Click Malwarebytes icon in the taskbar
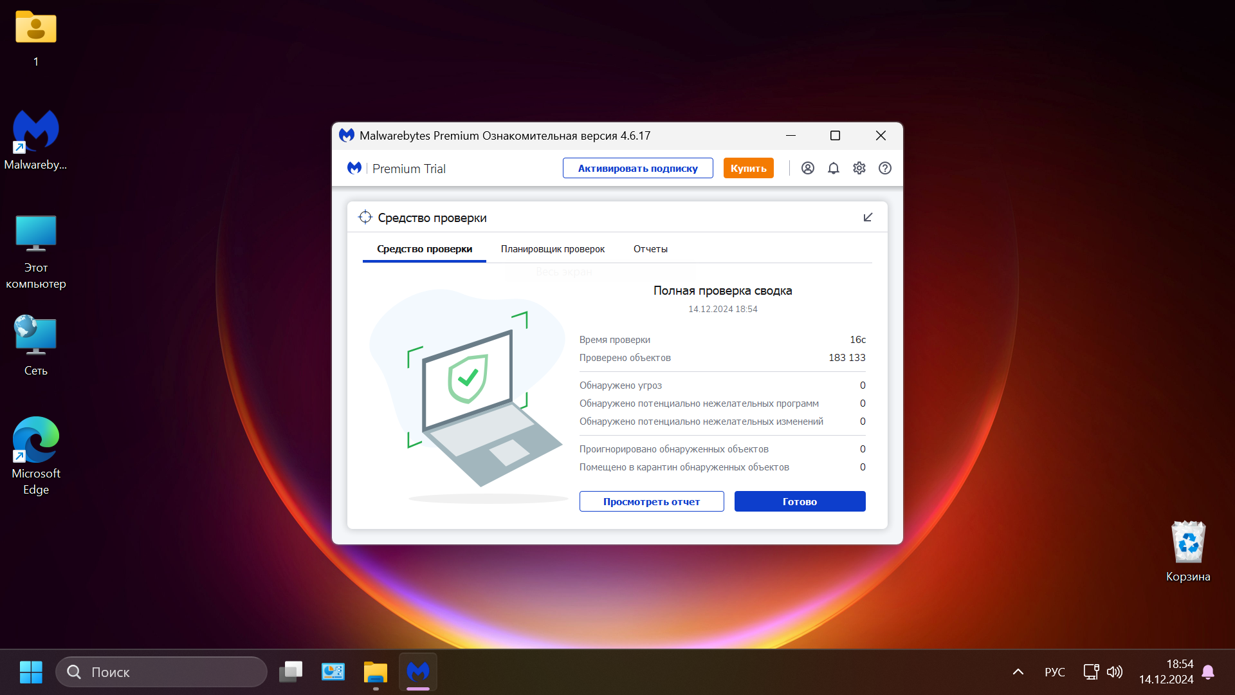 pos(418,672)
